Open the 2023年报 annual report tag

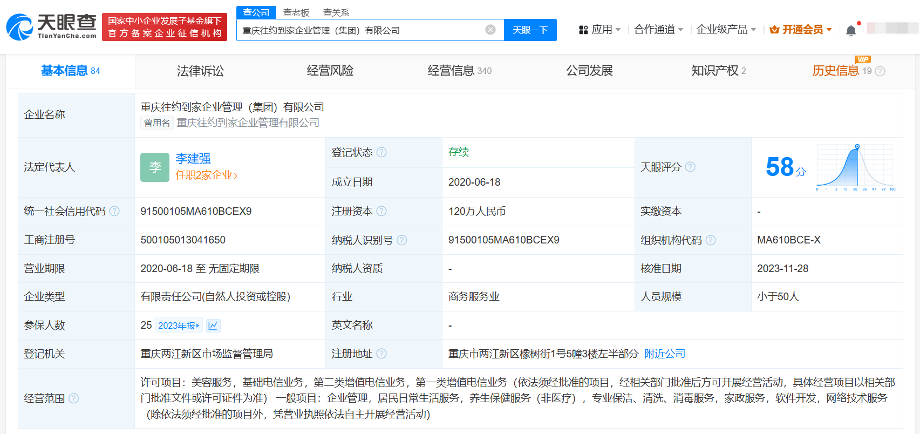tap(179, 325)
